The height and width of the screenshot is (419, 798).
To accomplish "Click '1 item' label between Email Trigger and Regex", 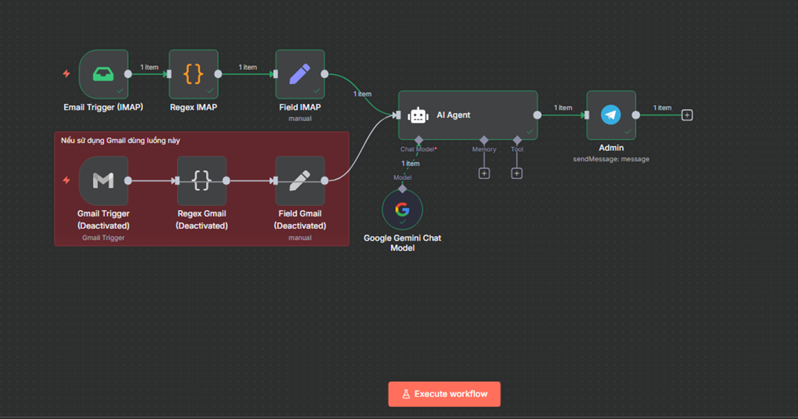I will pos(149,68).
